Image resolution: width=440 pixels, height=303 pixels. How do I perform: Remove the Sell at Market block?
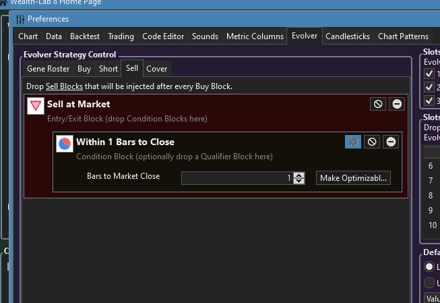click(397, 104)
